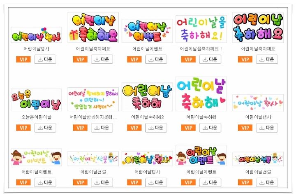The height and width of the screenshot is (196, 296).
Task: Click the download icon button for 어린이날을축하해요 !
Action: 210,59
